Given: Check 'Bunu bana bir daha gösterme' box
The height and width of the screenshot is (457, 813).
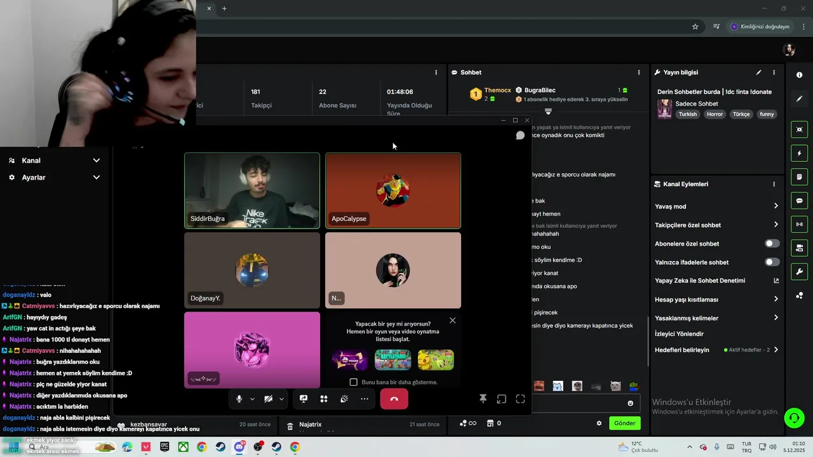Looking at the screenshot, I should tap(354, 382).
